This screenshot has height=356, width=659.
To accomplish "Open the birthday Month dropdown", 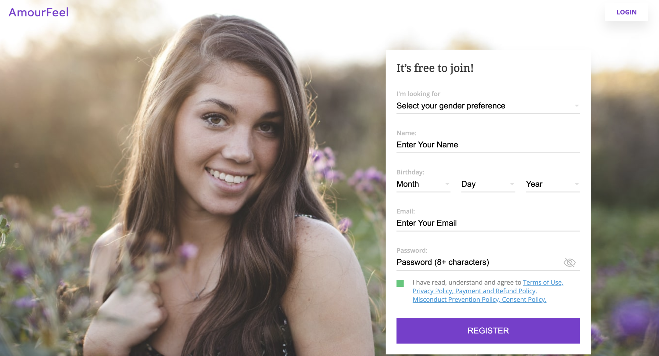I will (423, 184).
